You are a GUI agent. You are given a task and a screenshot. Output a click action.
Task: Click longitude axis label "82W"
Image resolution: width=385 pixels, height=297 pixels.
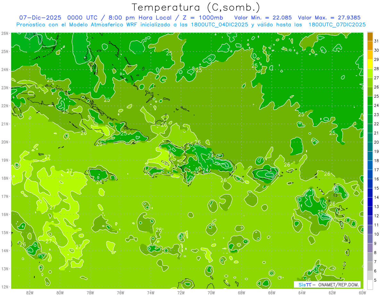30,292
